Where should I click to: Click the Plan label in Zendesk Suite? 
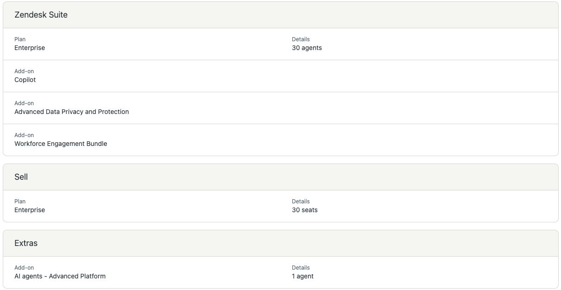(x=20, y=39)
